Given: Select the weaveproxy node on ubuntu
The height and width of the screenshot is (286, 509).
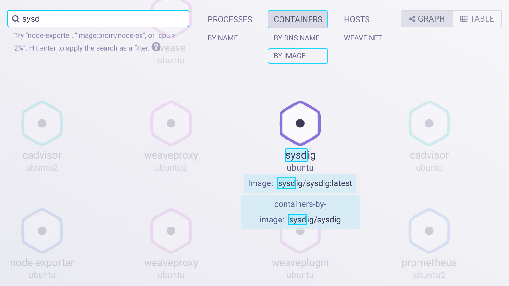Looking at the screenshot, I should point(171,231).
